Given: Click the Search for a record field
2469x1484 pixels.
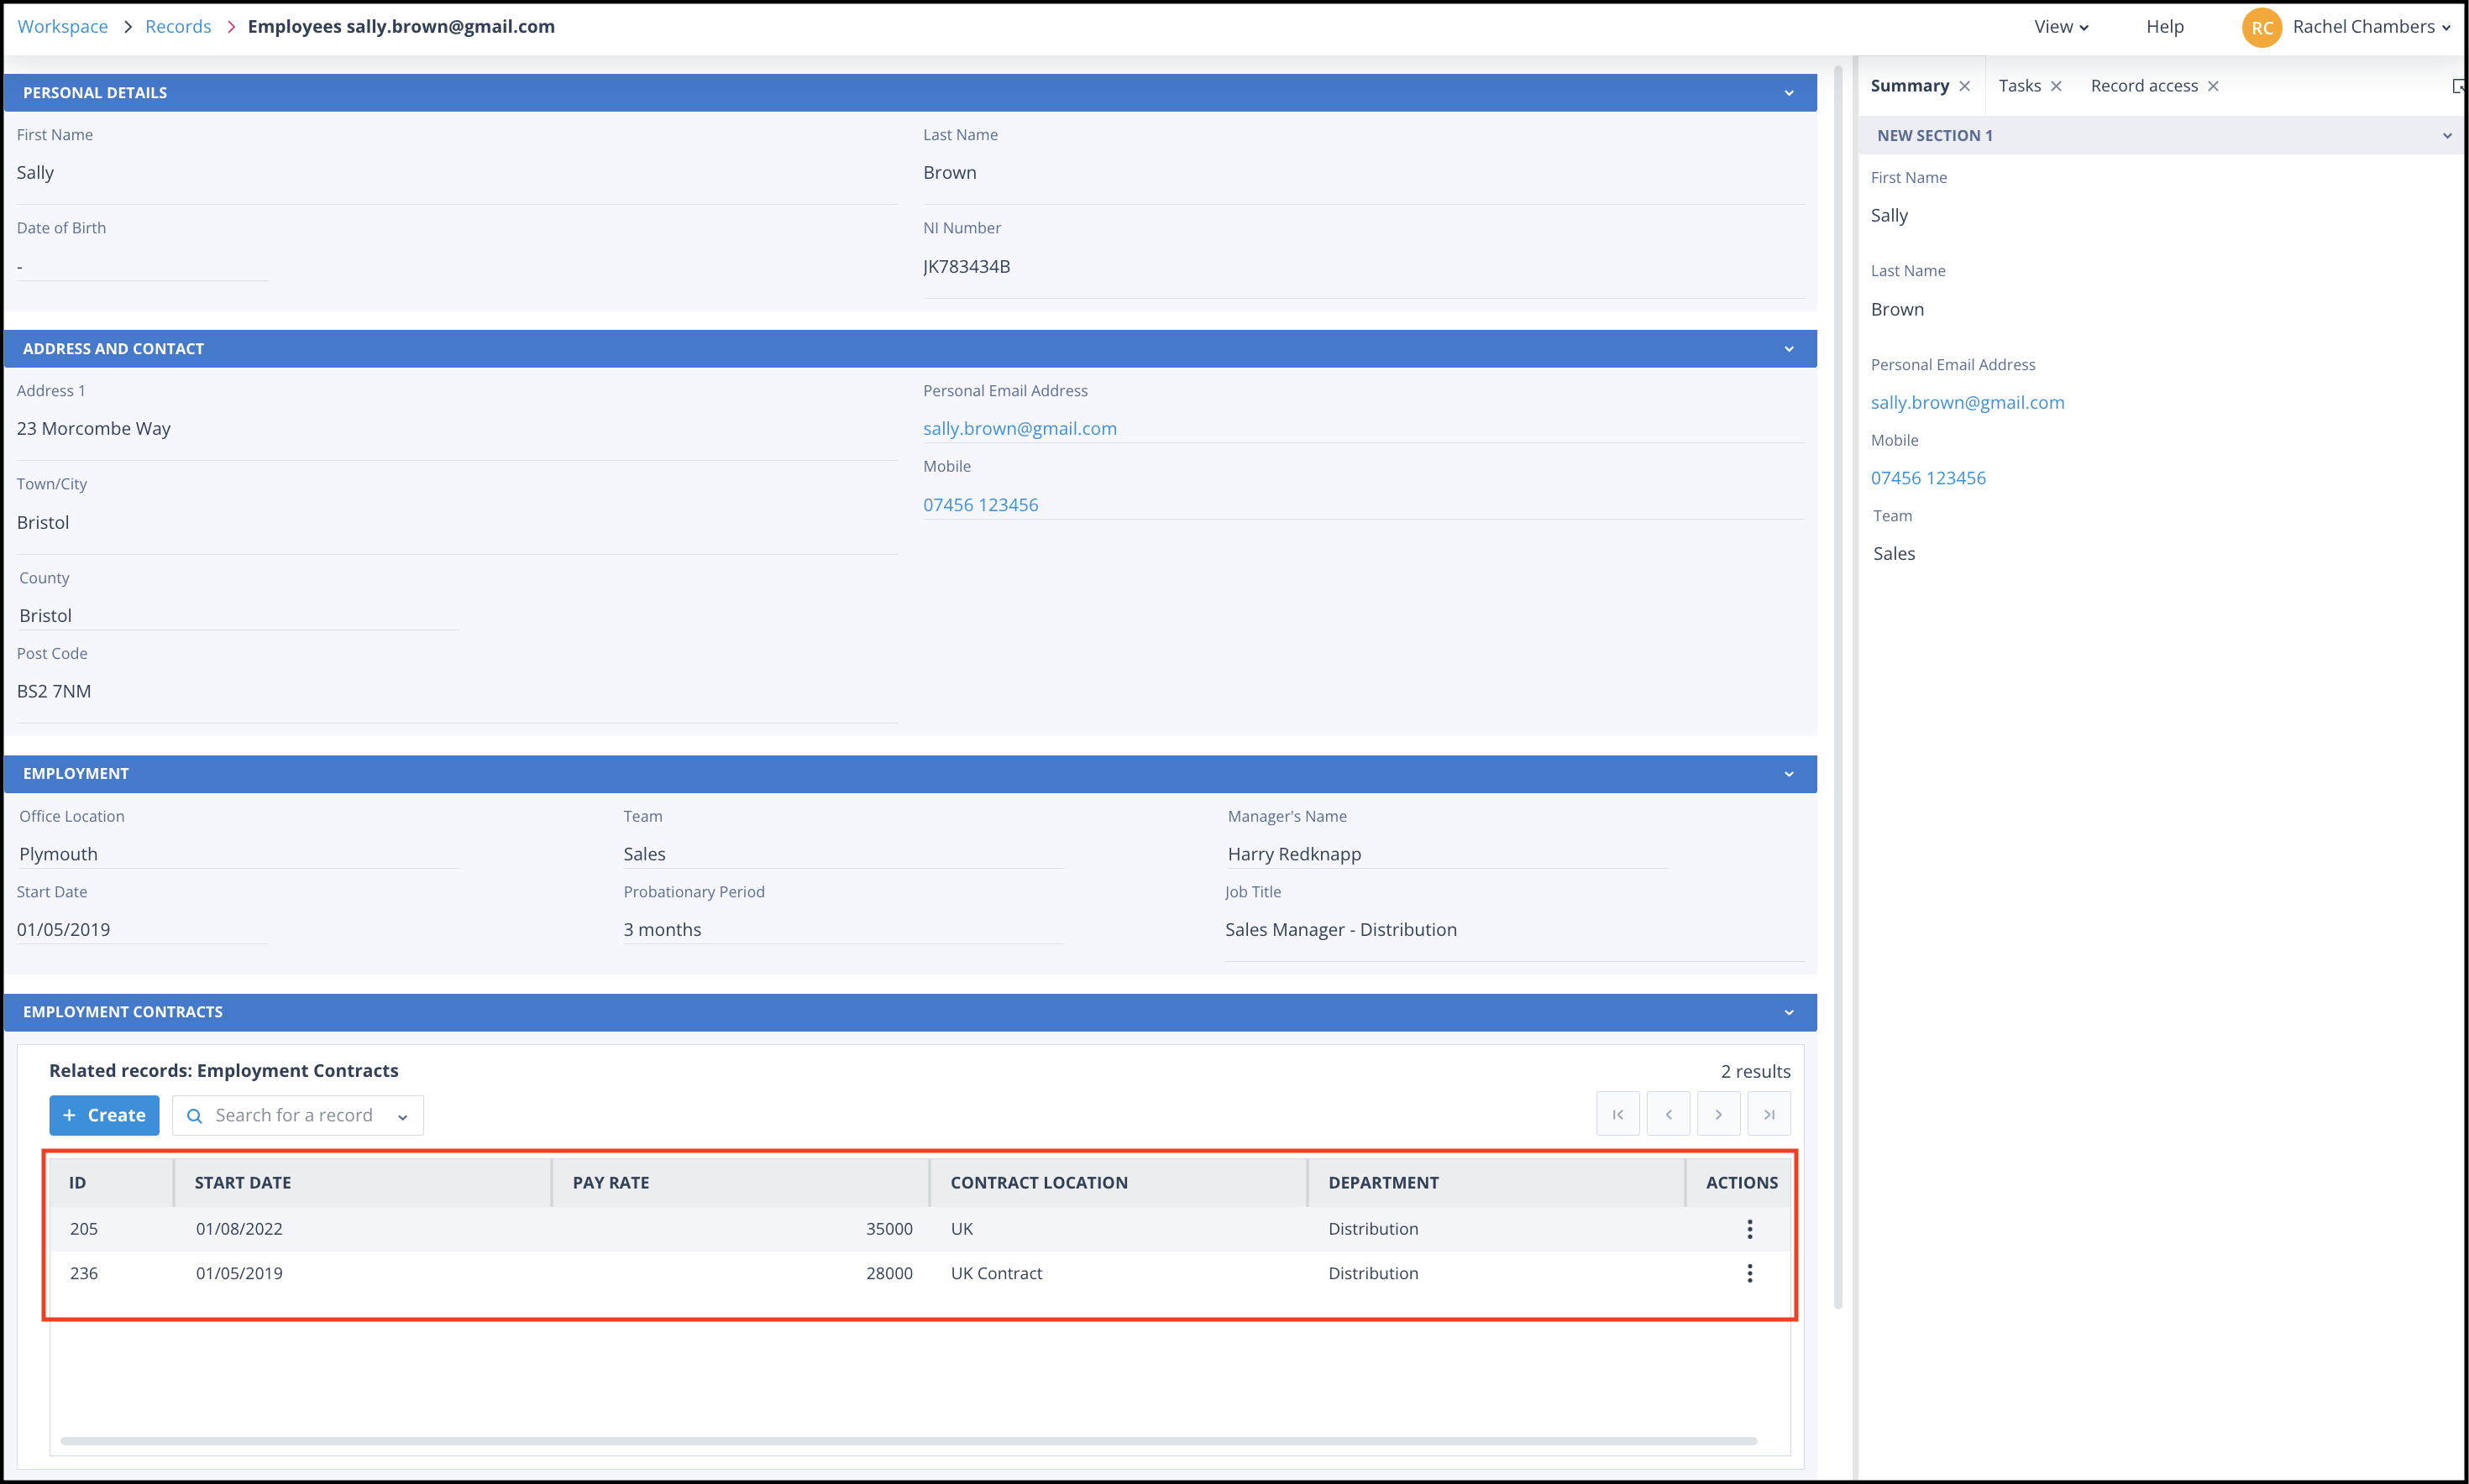Looking at the screenshot, I should pos(297,1115).
